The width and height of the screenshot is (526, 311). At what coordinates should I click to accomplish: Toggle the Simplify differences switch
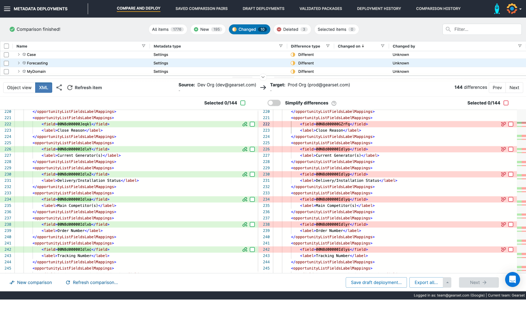[274, 103]
